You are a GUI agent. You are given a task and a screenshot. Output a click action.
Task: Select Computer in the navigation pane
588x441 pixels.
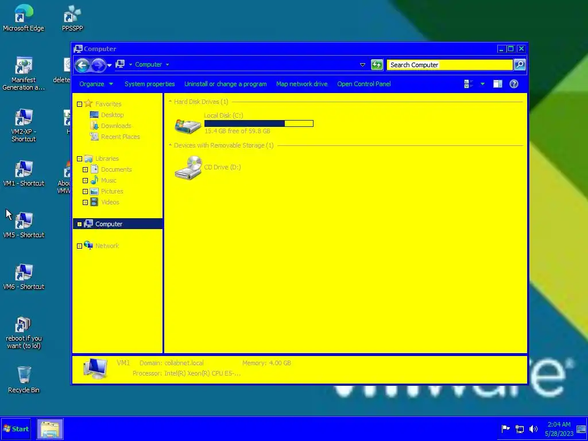[109, 224]
